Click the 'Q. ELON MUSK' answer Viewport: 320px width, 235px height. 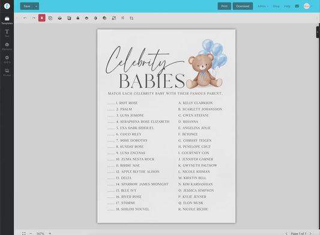click(191, 203)
